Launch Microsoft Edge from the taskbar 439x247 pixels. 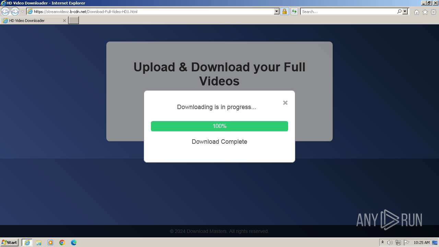coord(74,243)
